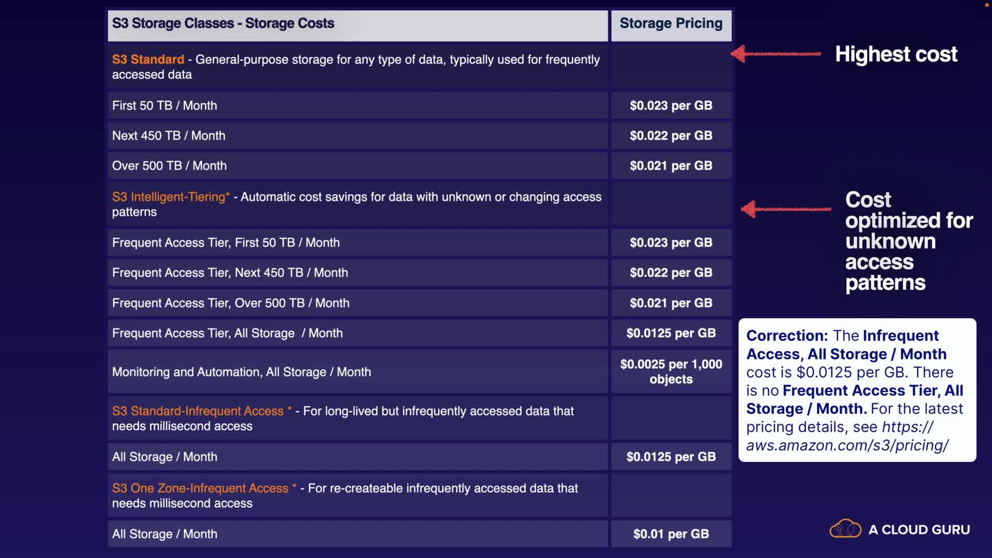Click the Storage Pricing column header

pyautogui.click(x=671, y=24)
